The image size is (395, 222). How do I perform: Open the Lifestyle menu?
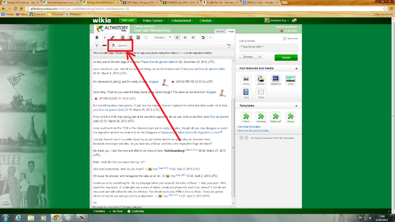point(207,20)
